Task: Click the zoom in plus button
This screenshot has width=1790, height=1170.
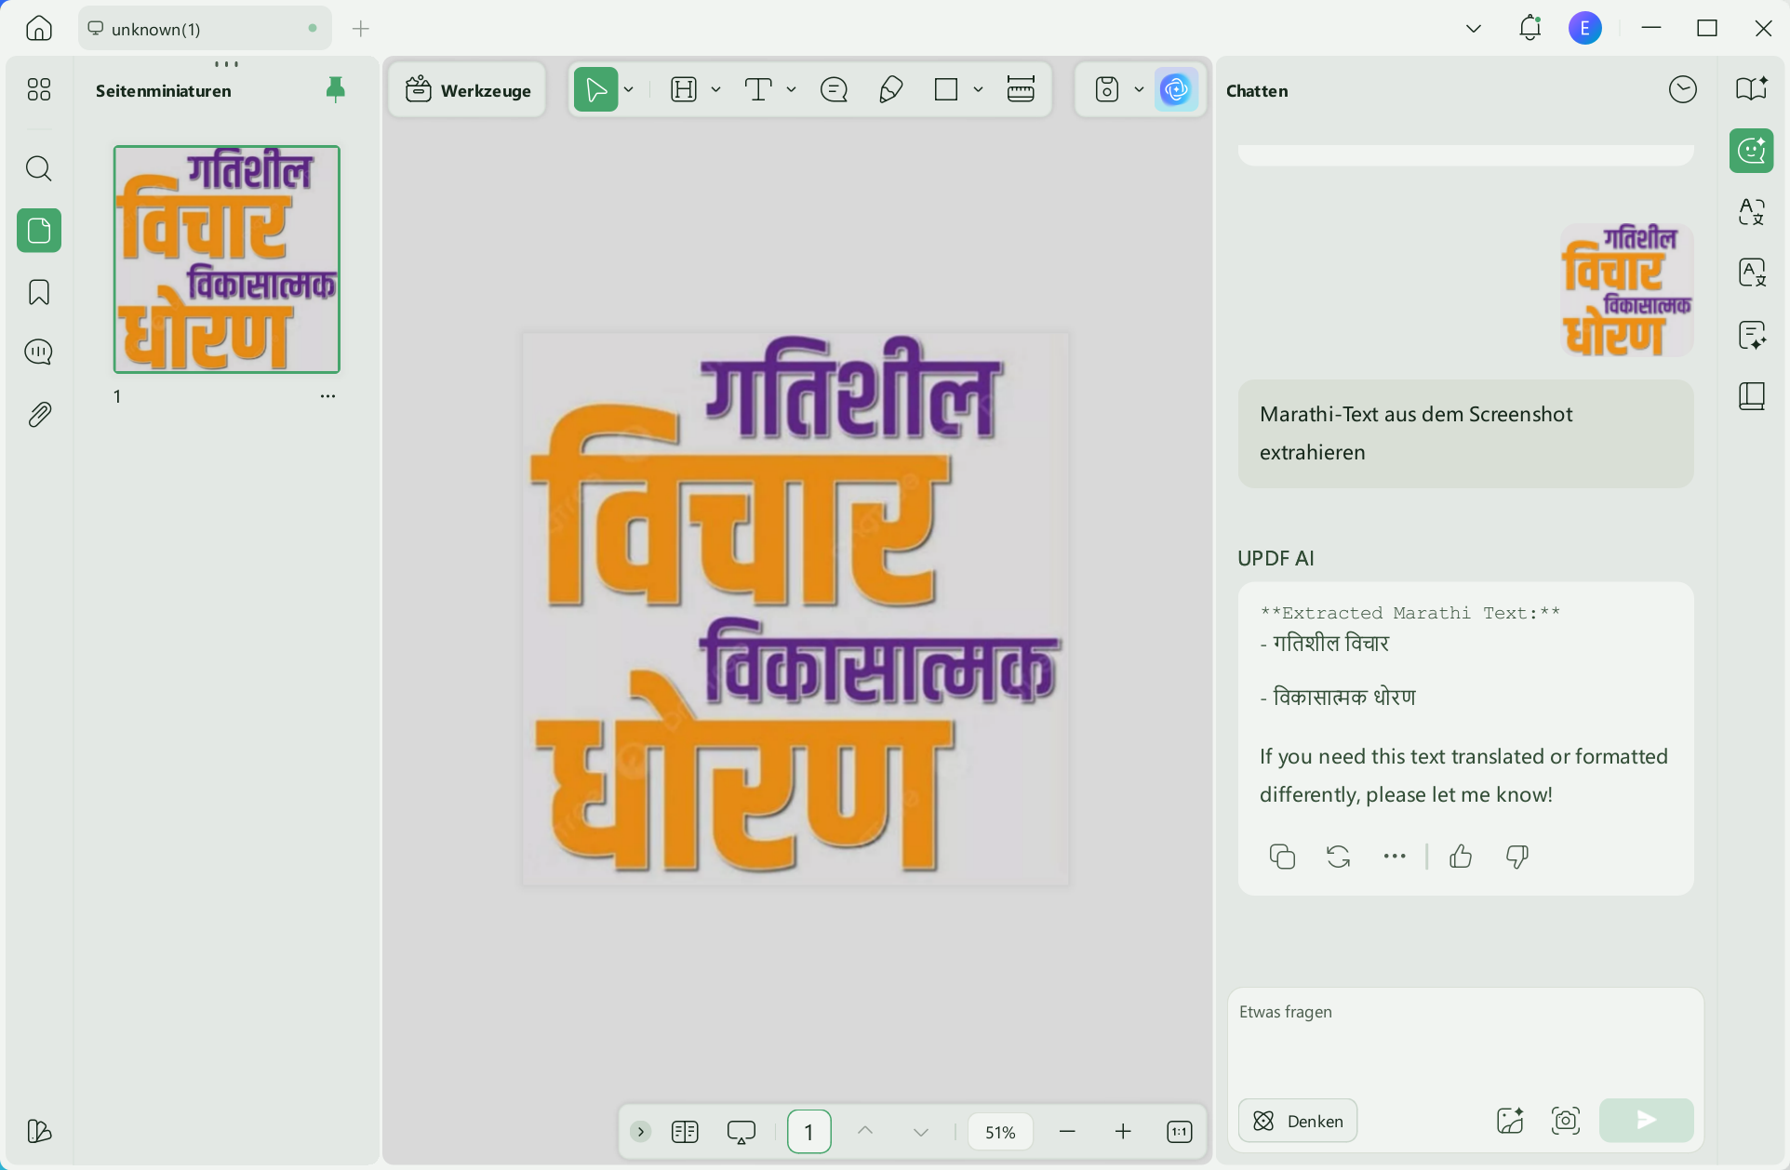Action: pyautogui.click(x=1123, y=1132)
